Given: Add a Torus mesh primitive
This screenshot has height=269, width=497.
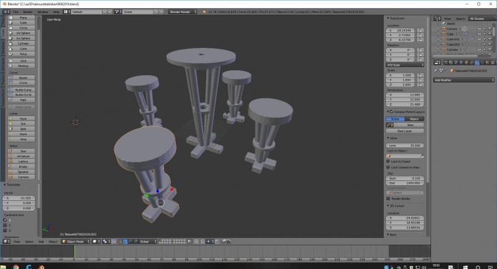Looking at the screenshot, I should [23, 54].
